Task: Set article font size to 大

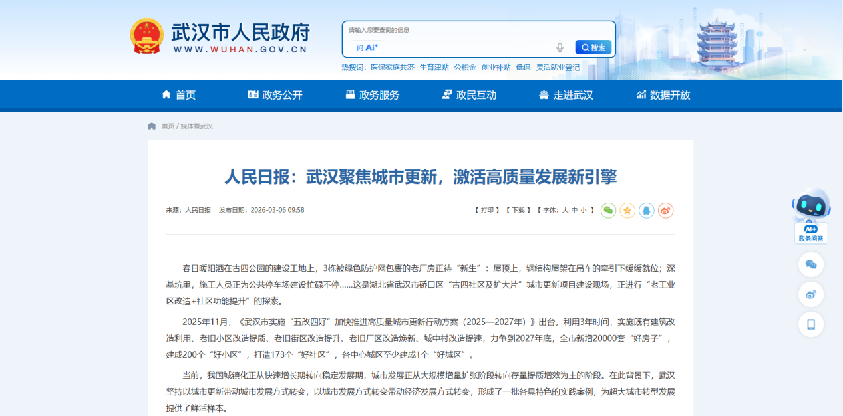Action: coord(565,210)
